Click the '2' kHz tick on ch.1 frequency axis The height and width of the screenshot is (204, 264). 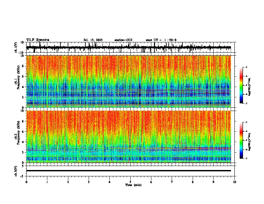point(23,97)
